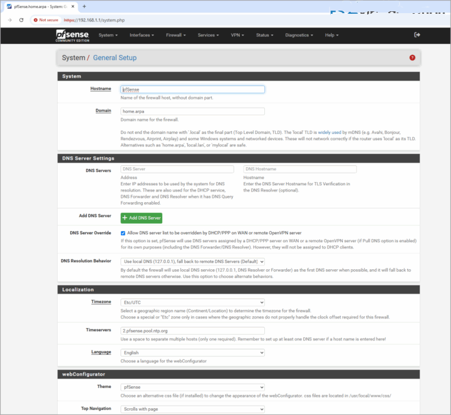Click the Timezone field label
This screenshot has height=415, width=451.
[x=101, y=302]
